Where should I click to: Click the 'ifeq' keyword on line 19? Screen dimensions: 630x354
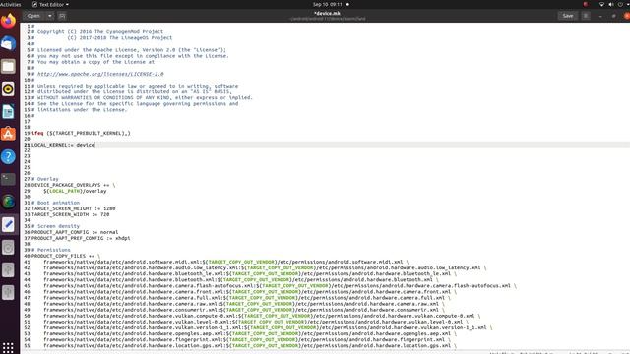click(x=37, y=133)
